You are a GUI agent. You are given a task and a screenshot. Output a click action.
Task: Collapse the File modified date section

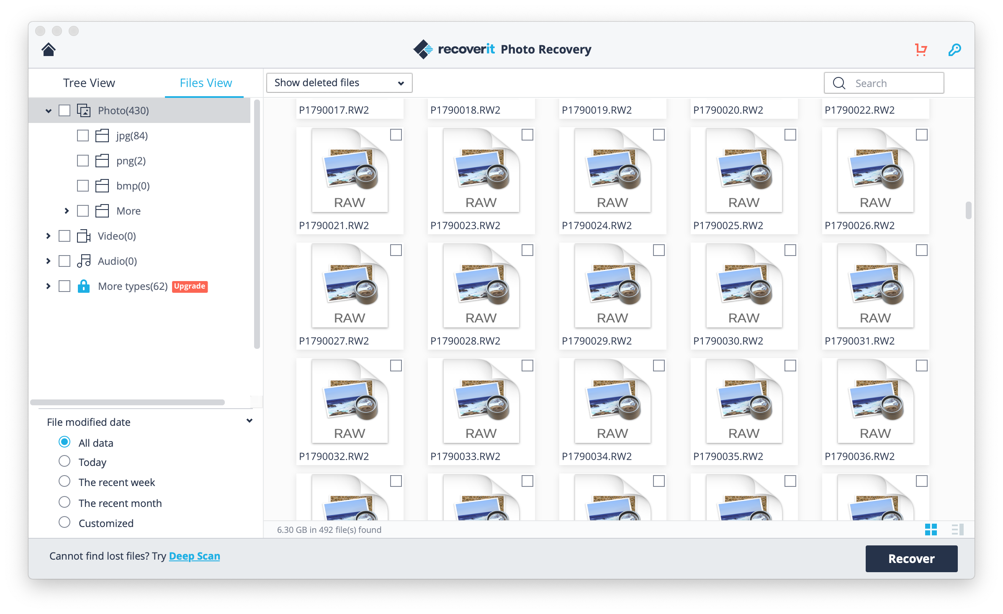(x=249, y=421)
